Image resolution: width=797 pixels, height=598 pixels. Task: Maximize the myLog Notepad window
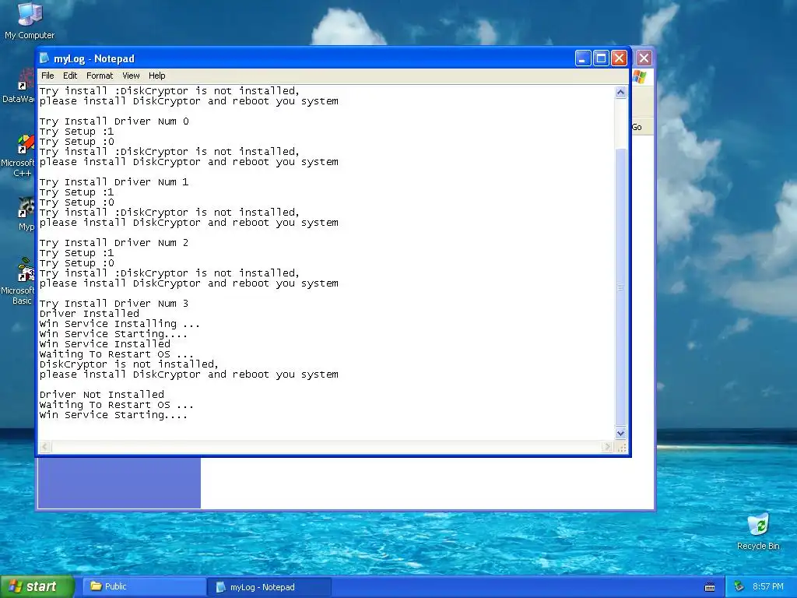tap(601, 58)
